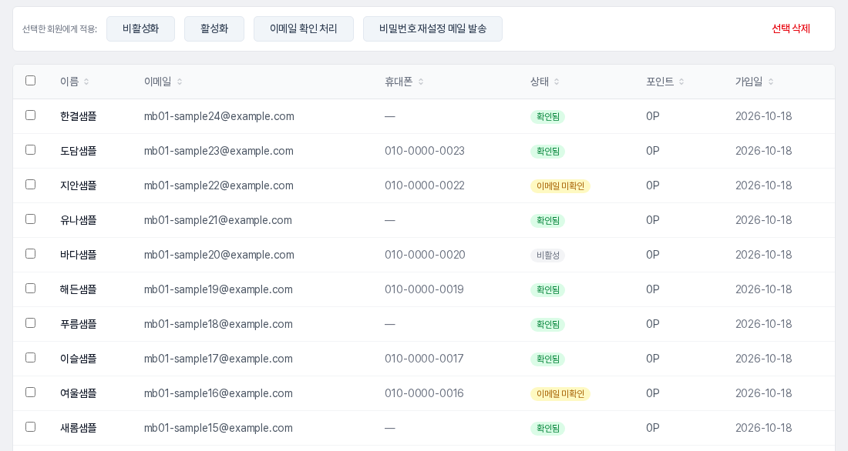The height and width of the screenshot is (451, 848).
Task: Click the name 해든샘플
Action: tap(79, 289)
